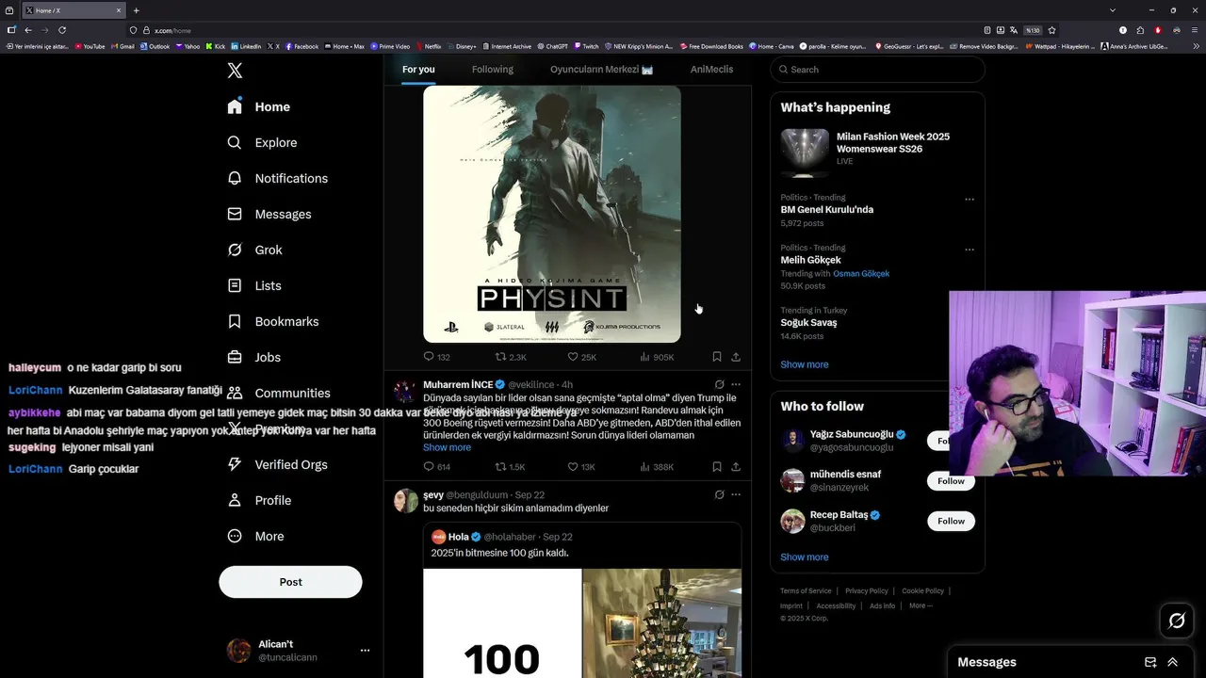Viewport: 1206px width, 678px height.
Task: Open Bookmarks from the sidebar
Action: [272, 321]
